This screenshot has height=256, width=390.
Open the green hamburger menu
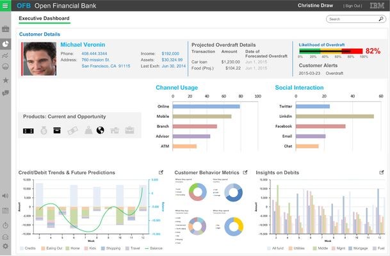click(6, 6)
